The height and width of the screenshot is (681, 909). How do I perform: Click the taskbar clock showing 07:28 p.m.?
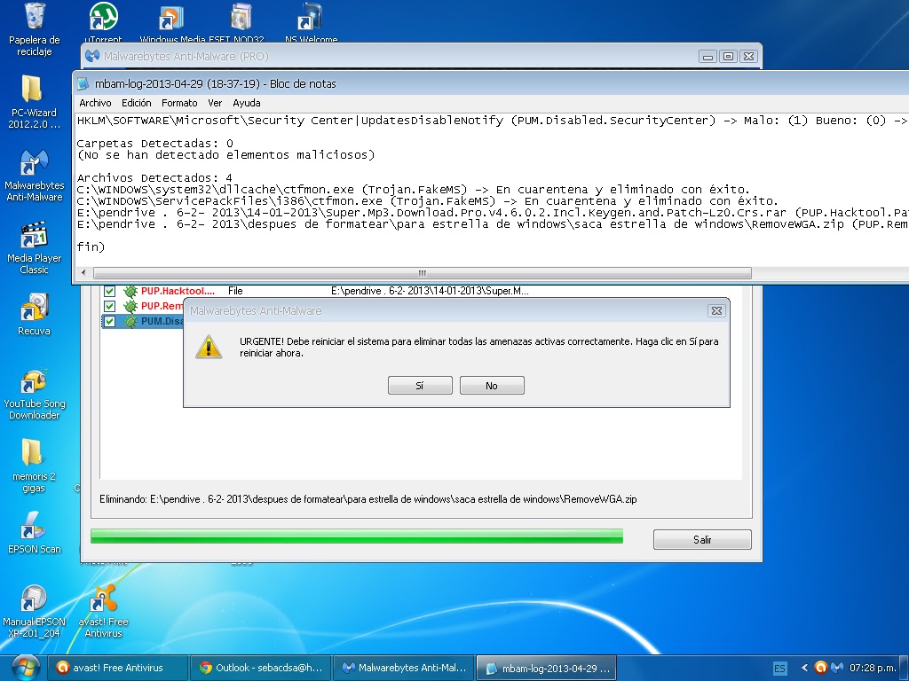[x=873, y=668]
